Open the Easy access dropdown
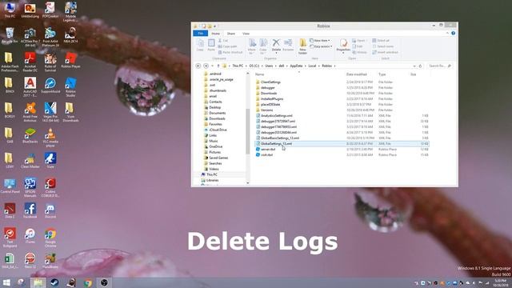The height and width of the screenshot is (288, 512). pyautogui.click(x=322, y=46)
